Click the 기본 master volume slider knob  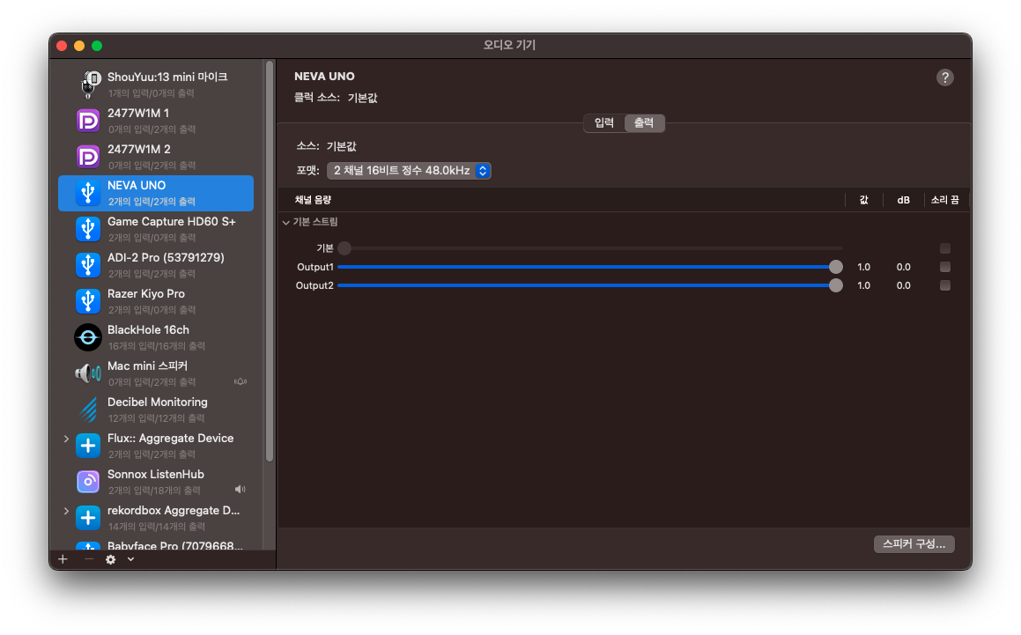(344, 248)
